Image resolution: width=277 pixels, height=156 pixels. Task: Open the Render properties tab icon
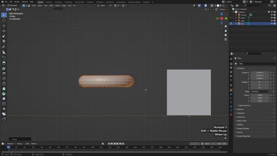coord(231,64)
